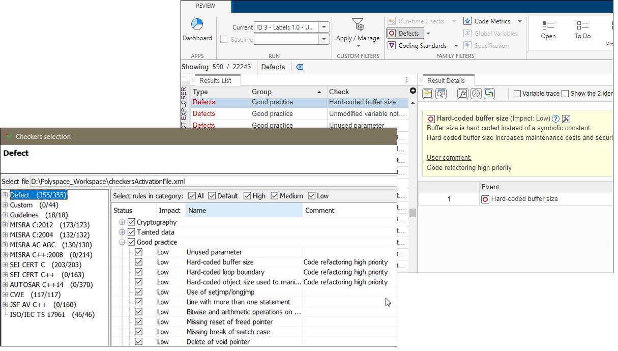618x351 pixels.
Task: Expand the Tainted data category
Action: tap(122, 232)
